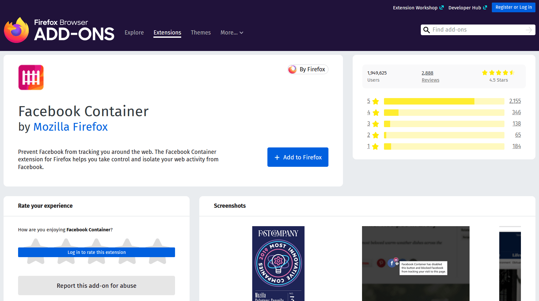This screenshot has height=301, width=539.
Task: Click the By Firefox badge
Action: point(308,69)
